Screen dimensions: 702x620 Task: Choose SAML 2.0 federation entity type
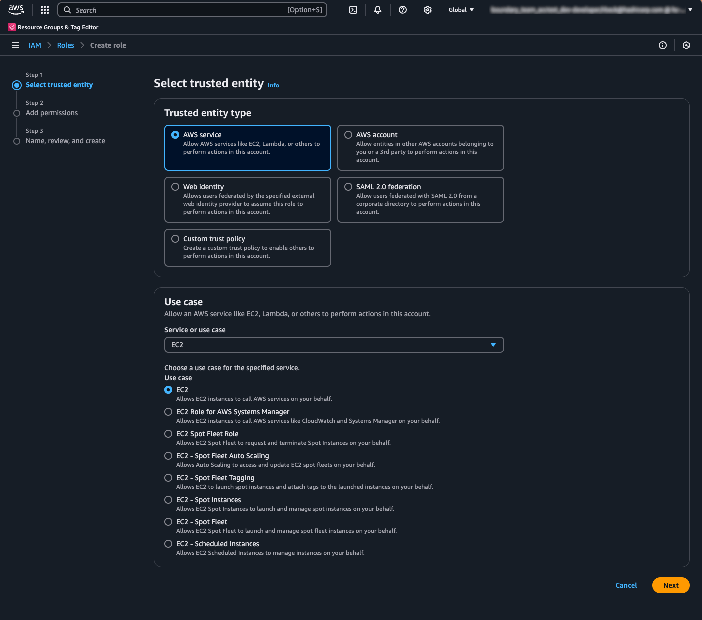tap(421, 200)
